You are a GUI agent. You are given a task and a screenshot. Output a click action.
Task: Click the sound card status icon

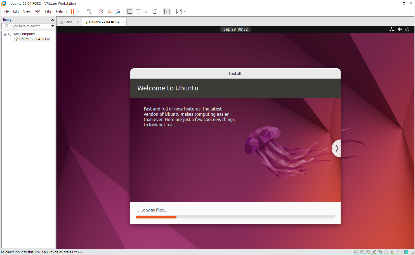click(x=392, y=252)
